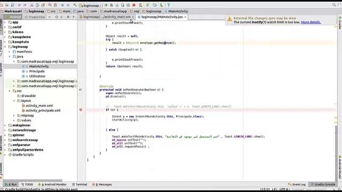Click the breakpoint red dot in gutter
Image resolution: width=342 pixels, height=192 pixels.
tap(81, 110)
